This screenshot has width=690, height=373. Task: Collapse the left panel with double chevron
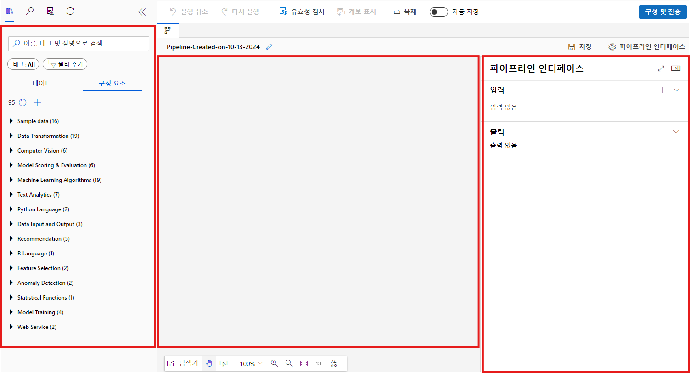point(142,12)
